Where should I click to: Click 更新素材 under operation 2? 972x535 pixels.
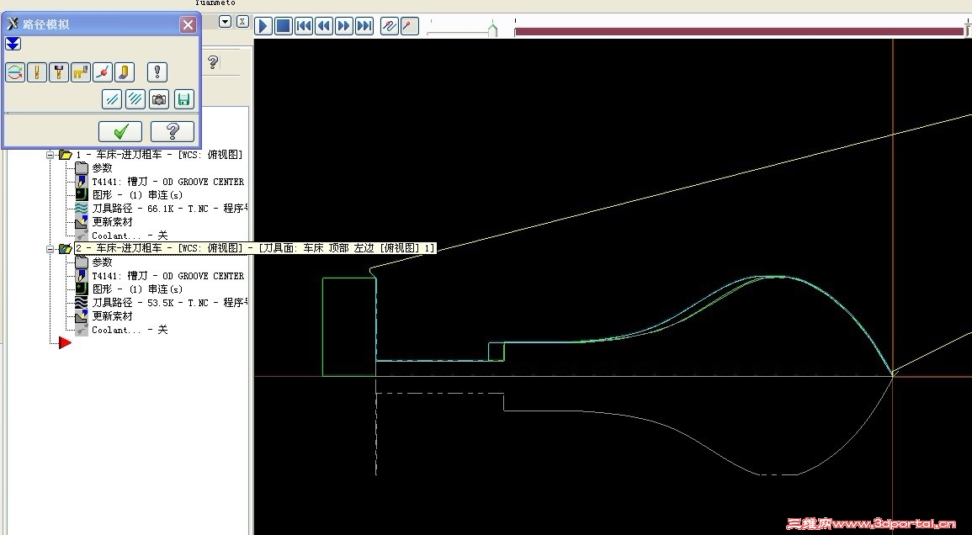(x=112, y=316)
